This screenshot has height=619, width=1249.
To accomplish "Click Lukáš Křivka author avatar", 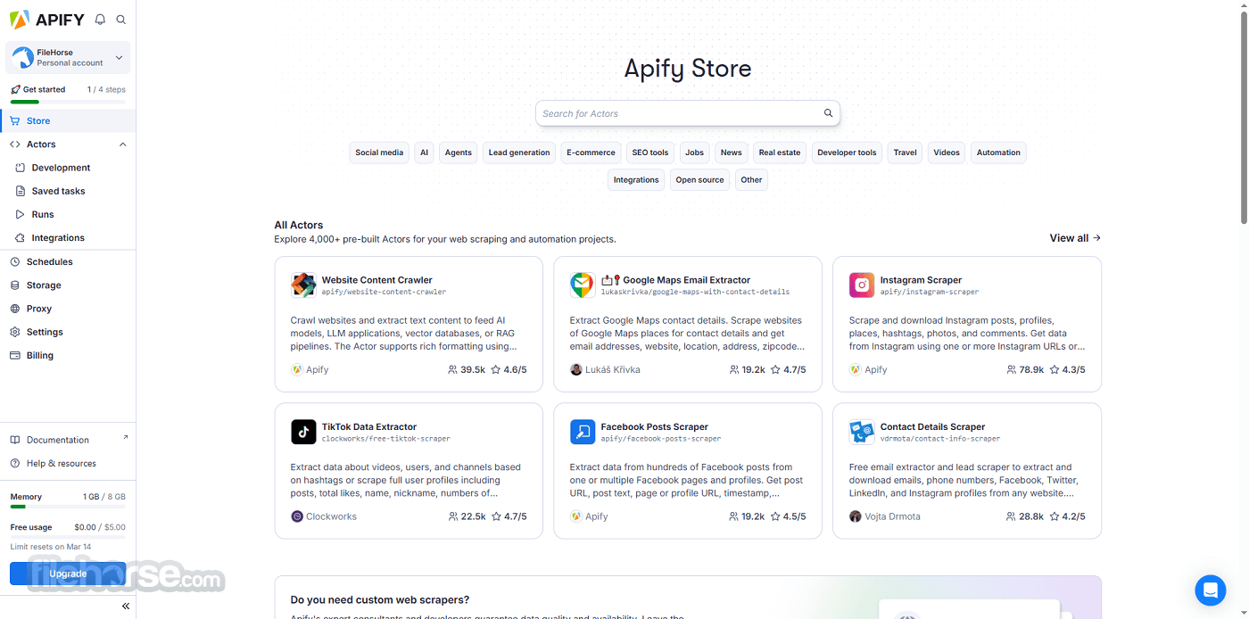I will pos(576,369).
